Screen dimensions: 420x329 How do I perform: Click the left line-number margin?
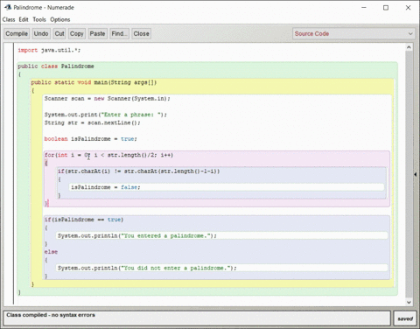pyautogui.click(x=9, y=173)
